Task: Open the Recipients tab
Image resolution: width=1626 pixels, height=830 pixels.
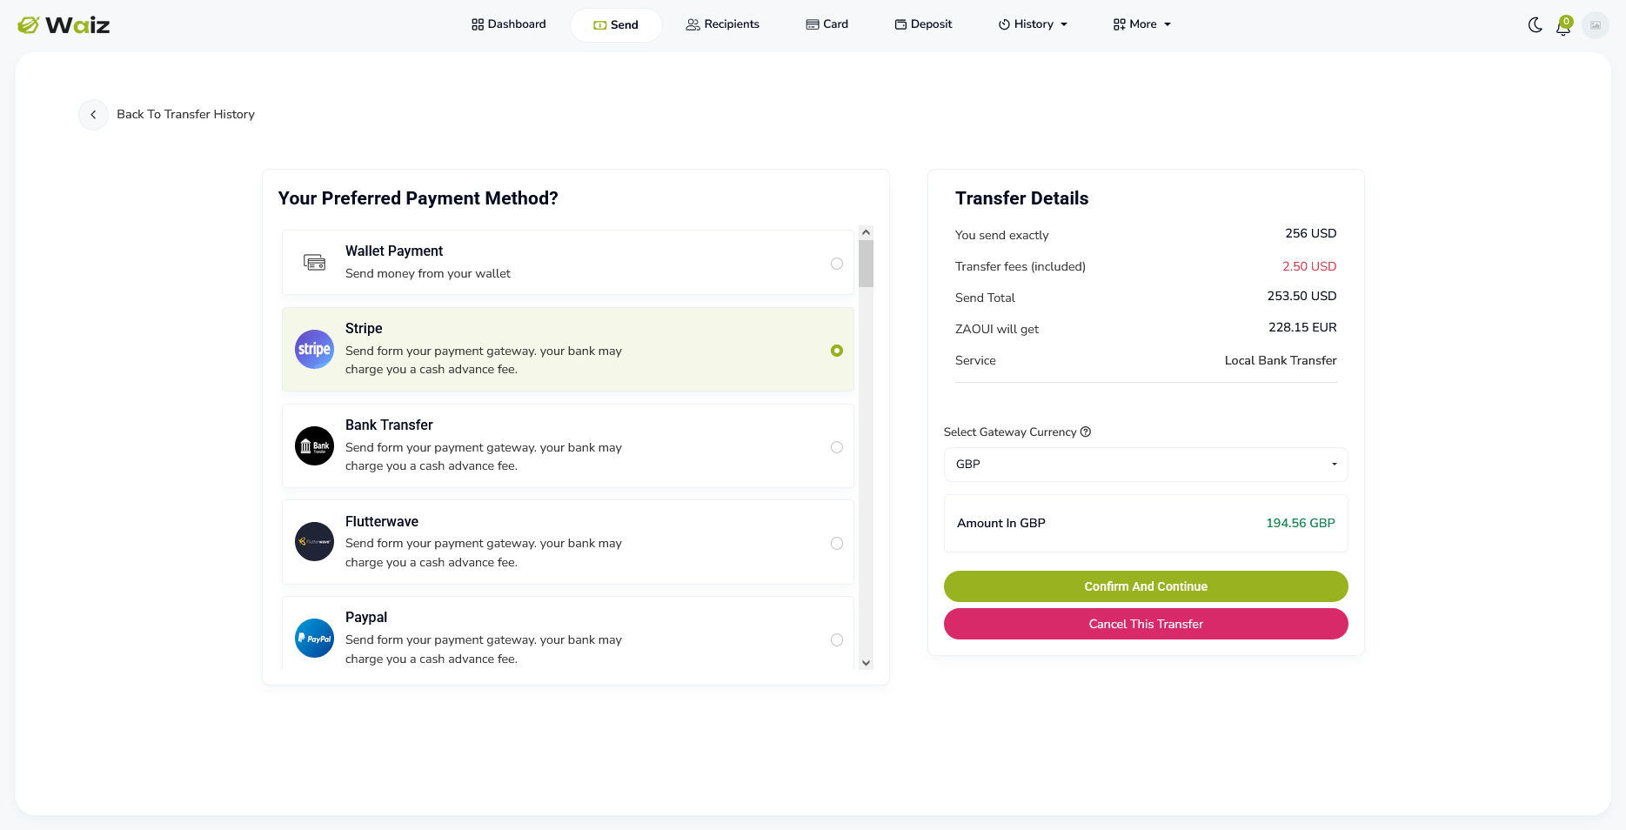Action: point(723,24)
